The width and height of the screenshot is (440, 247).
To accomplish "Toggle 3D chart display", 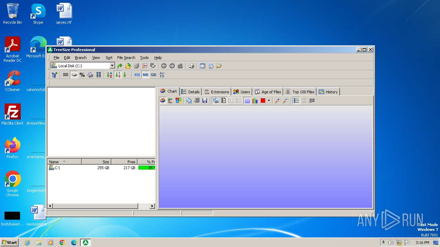I will 216,101.
